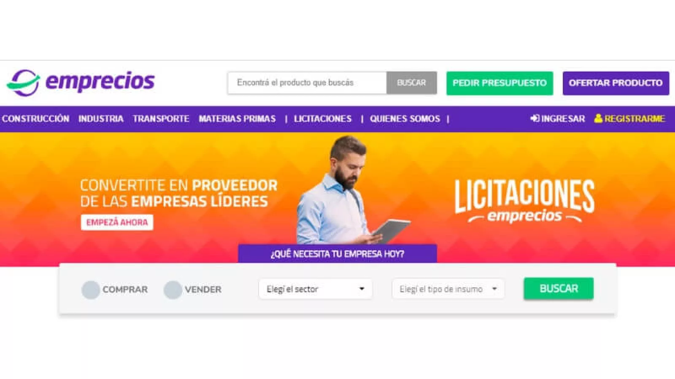Visit the LICITACIONES page link
The image size is (675, 379).
point(323,119)
